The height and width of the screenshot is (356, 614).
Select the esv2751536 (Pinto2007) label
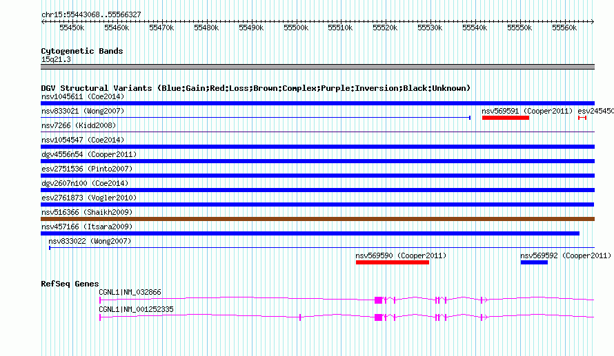click(x=87, y=169)
